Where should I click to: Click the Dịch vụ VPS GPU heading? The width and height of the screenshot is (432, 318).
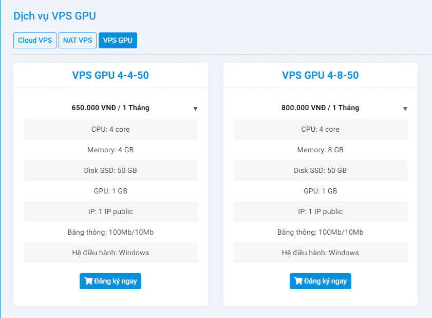(x=54, y=16)
